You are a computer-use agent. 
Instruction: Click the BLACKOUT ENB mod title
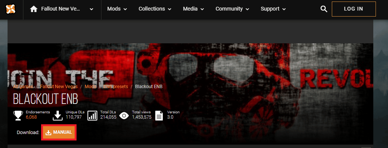[46, 99]
